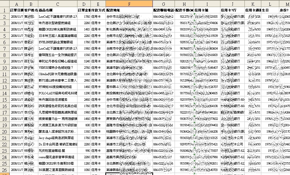Click order amount cell '990'

pos(84,151)
